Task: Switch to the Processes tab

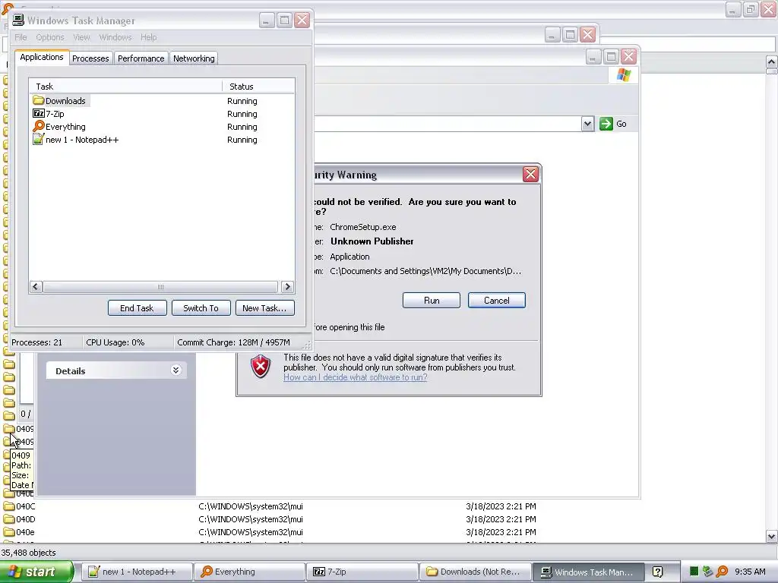Action: point(90,58)
